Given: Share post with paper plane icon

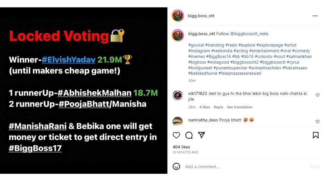Looking at the screenshot, I should coord(202,135).
